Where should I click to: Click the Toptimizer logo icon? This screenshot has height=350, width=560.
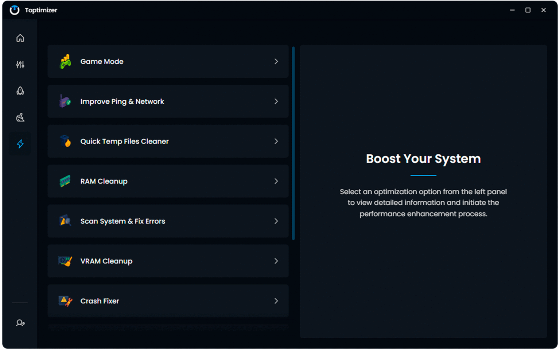pos(15,10)
